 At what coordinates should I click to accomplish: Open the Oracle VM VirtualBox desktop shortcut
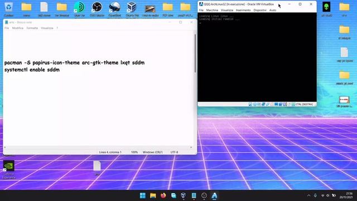[132, 7]
